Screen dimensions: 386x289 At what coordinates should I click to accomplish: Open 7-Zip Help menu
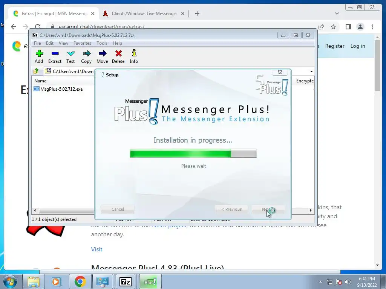(118, 43)
